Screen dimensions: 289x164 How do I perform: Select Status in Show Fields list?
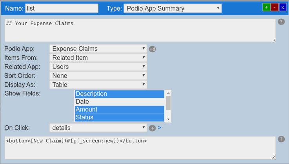coord(120,117)
